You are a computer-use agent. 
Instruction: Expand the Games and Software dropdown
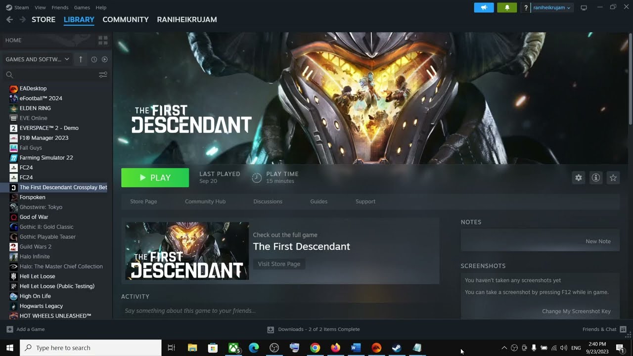(38, 59)
